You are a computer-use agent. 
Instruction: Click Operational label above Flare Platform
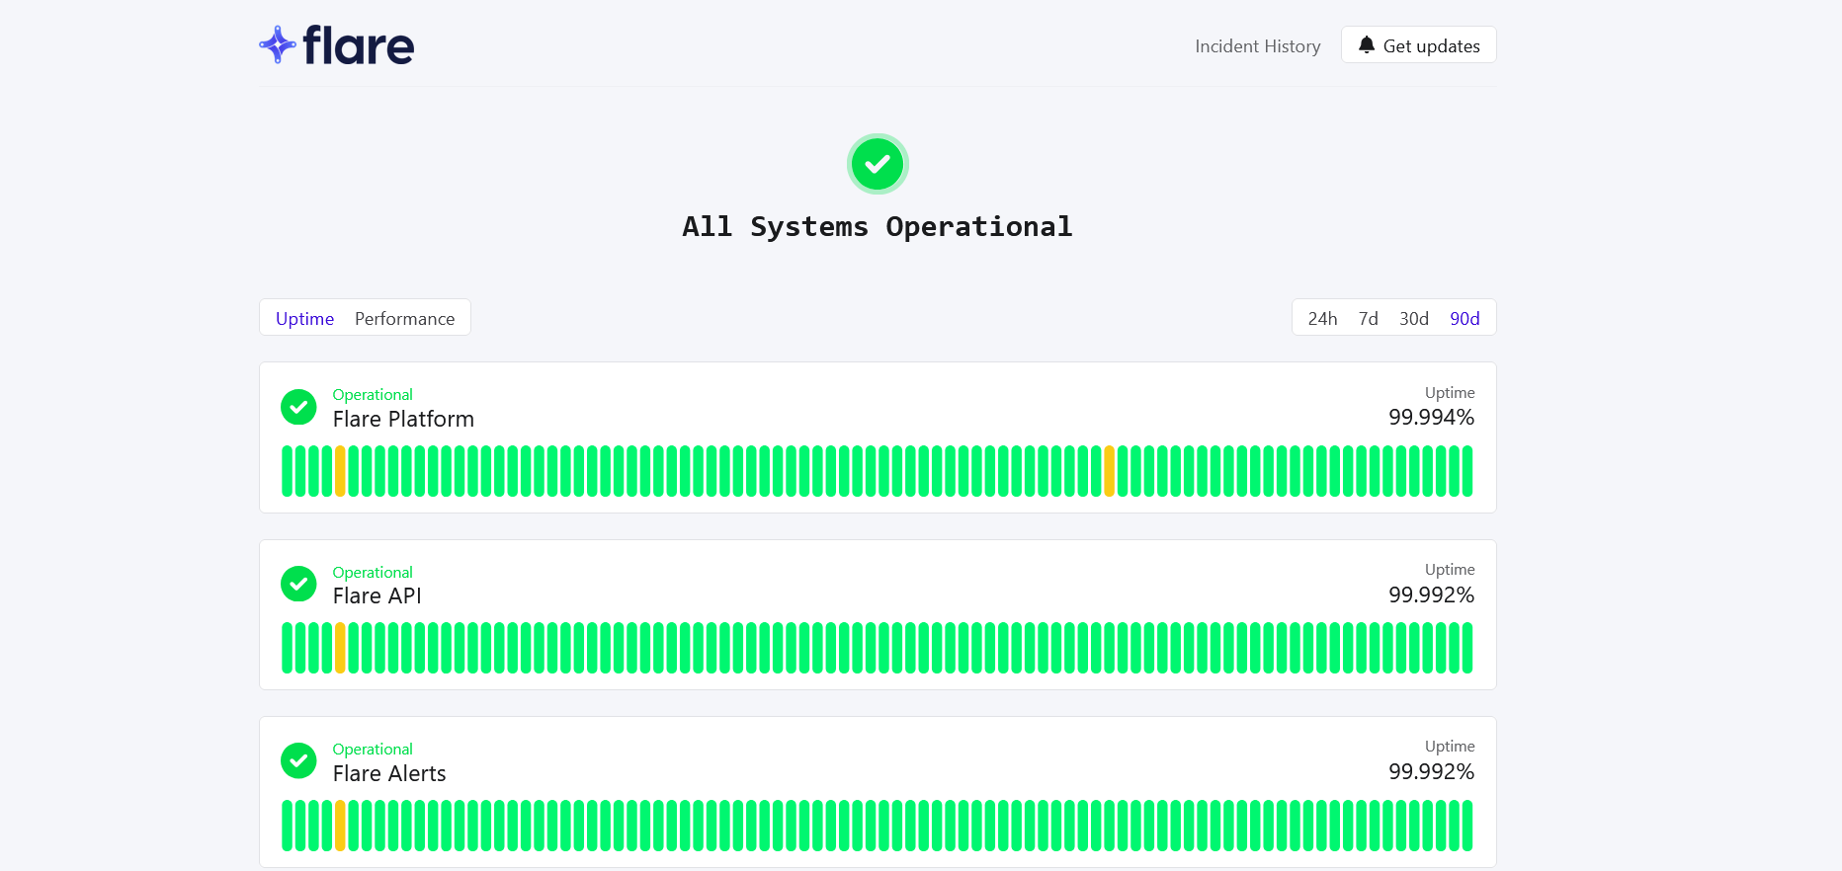pyautogui.click(x=373, y=395)
